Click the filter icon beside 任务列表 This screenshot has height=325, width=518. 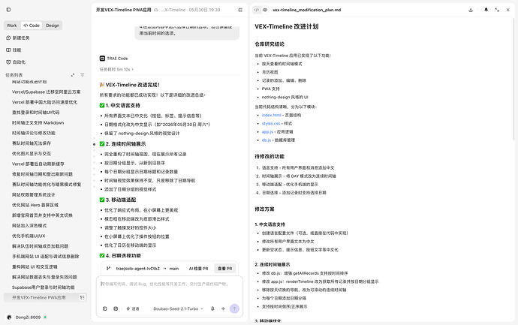coord(83,75)
